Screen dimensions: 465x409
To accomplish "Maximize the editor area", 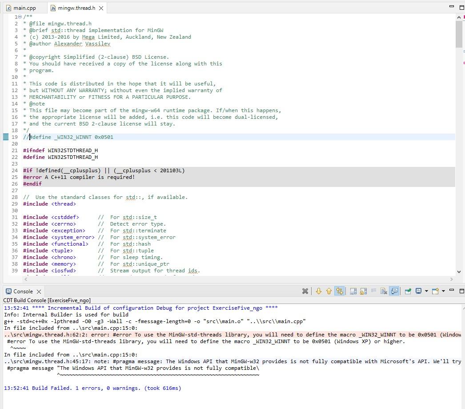I will [461, 8].
